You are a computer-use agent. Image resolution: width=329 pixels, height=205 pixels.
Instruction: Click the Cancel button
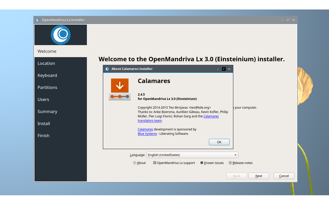click(284, 176)
